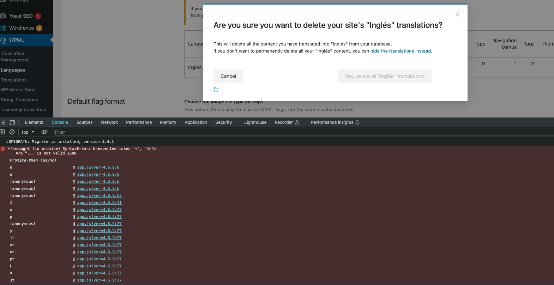The height and width of the screenshot is (285, 554).
Task: Open String Translation in WPML menu
Action: point(19,100)
